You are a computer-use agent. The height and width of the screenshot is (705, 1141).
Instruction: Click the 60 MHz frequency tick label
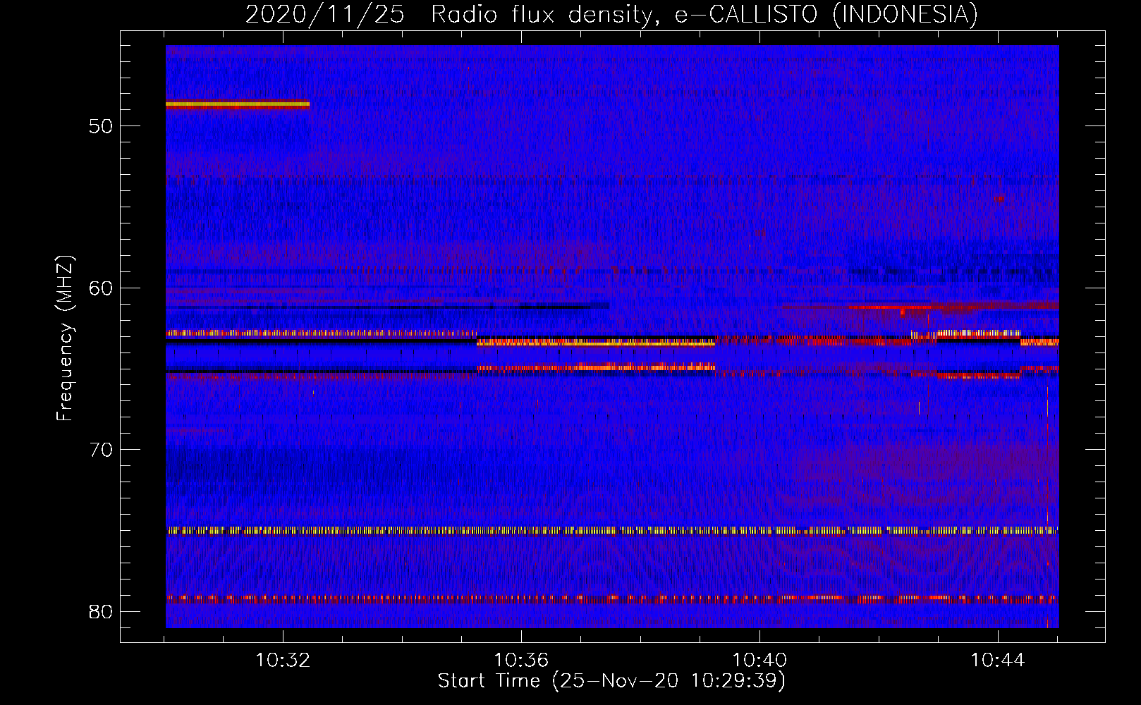tap(101, 288)
